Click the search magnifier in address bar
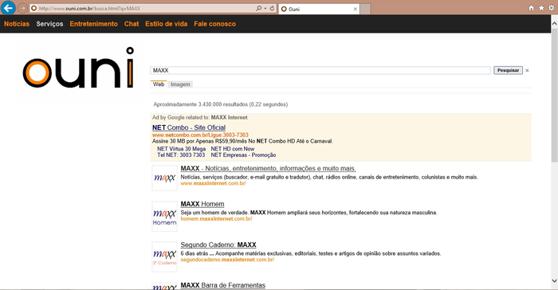This screenshot has height=290, width=558. 259,8
